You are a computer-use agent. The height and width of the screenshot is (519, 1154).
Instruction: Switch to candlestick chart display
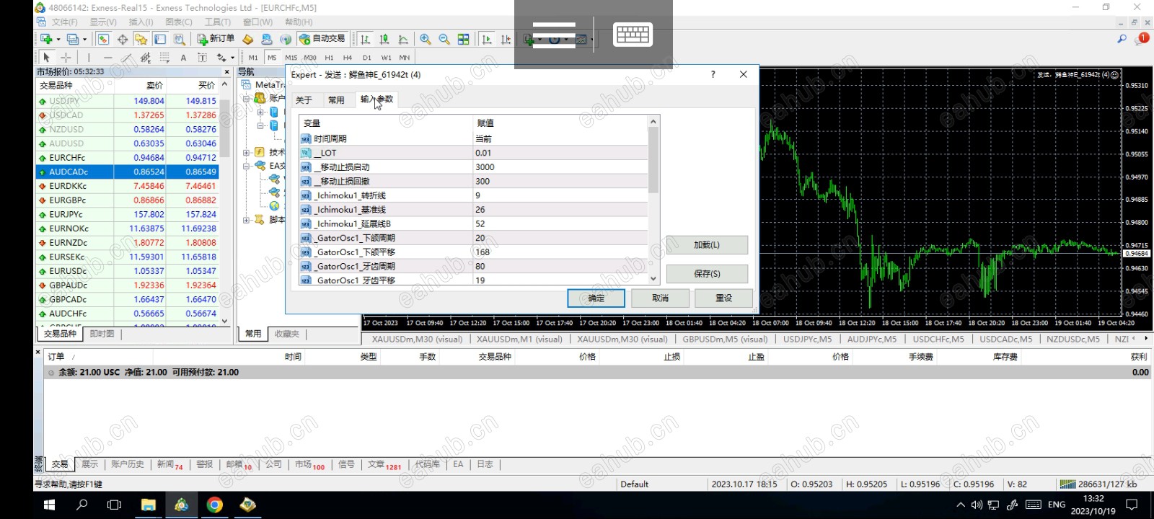coord(384,39)
